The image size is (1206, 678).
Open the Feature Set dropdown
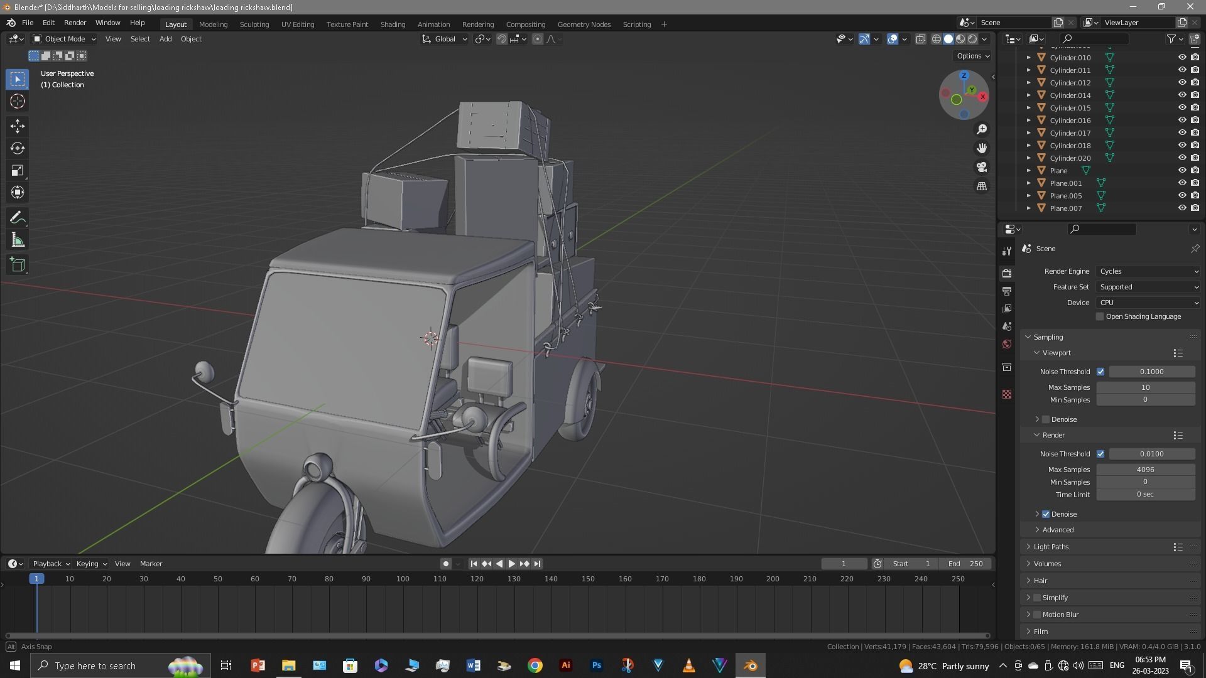tap(1149, 287)
